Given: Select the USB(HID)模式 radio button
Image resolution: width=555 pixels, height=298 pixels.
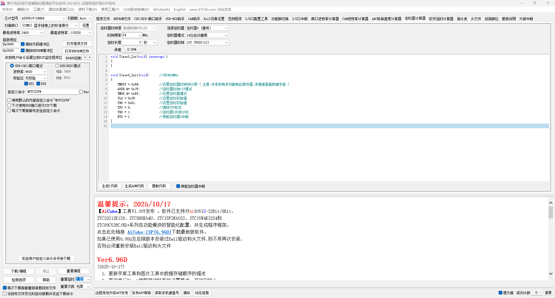Looking at the screenshot, I should (57, 66).
